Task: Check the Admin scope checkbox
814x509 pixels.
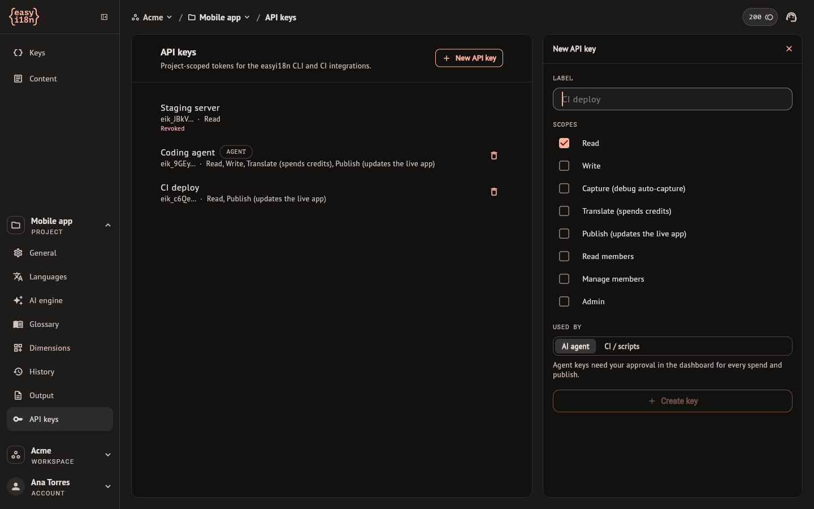Action: 564,301
